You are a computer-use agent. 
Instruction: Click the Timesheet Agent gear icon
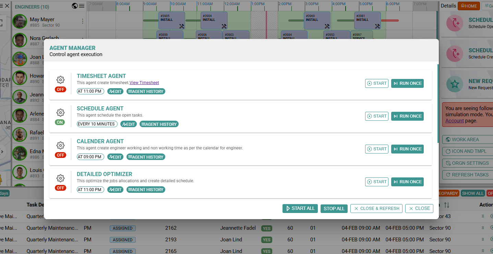pyautogui.click(x=60, y=80)
